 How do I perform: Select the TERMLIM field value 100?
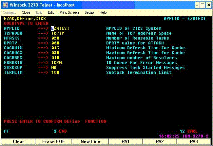55,73
